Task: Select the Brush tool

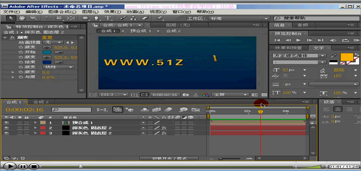Action: [122, 18]
